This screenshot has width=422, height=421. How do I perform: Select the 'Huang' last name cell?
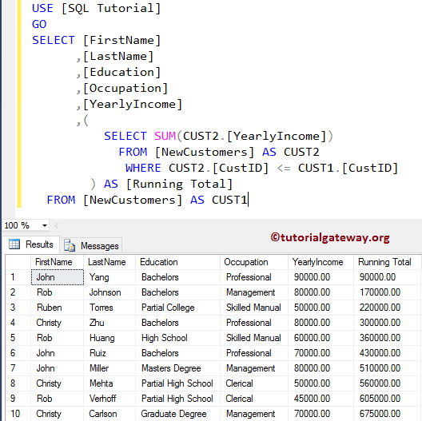[109, 338]
